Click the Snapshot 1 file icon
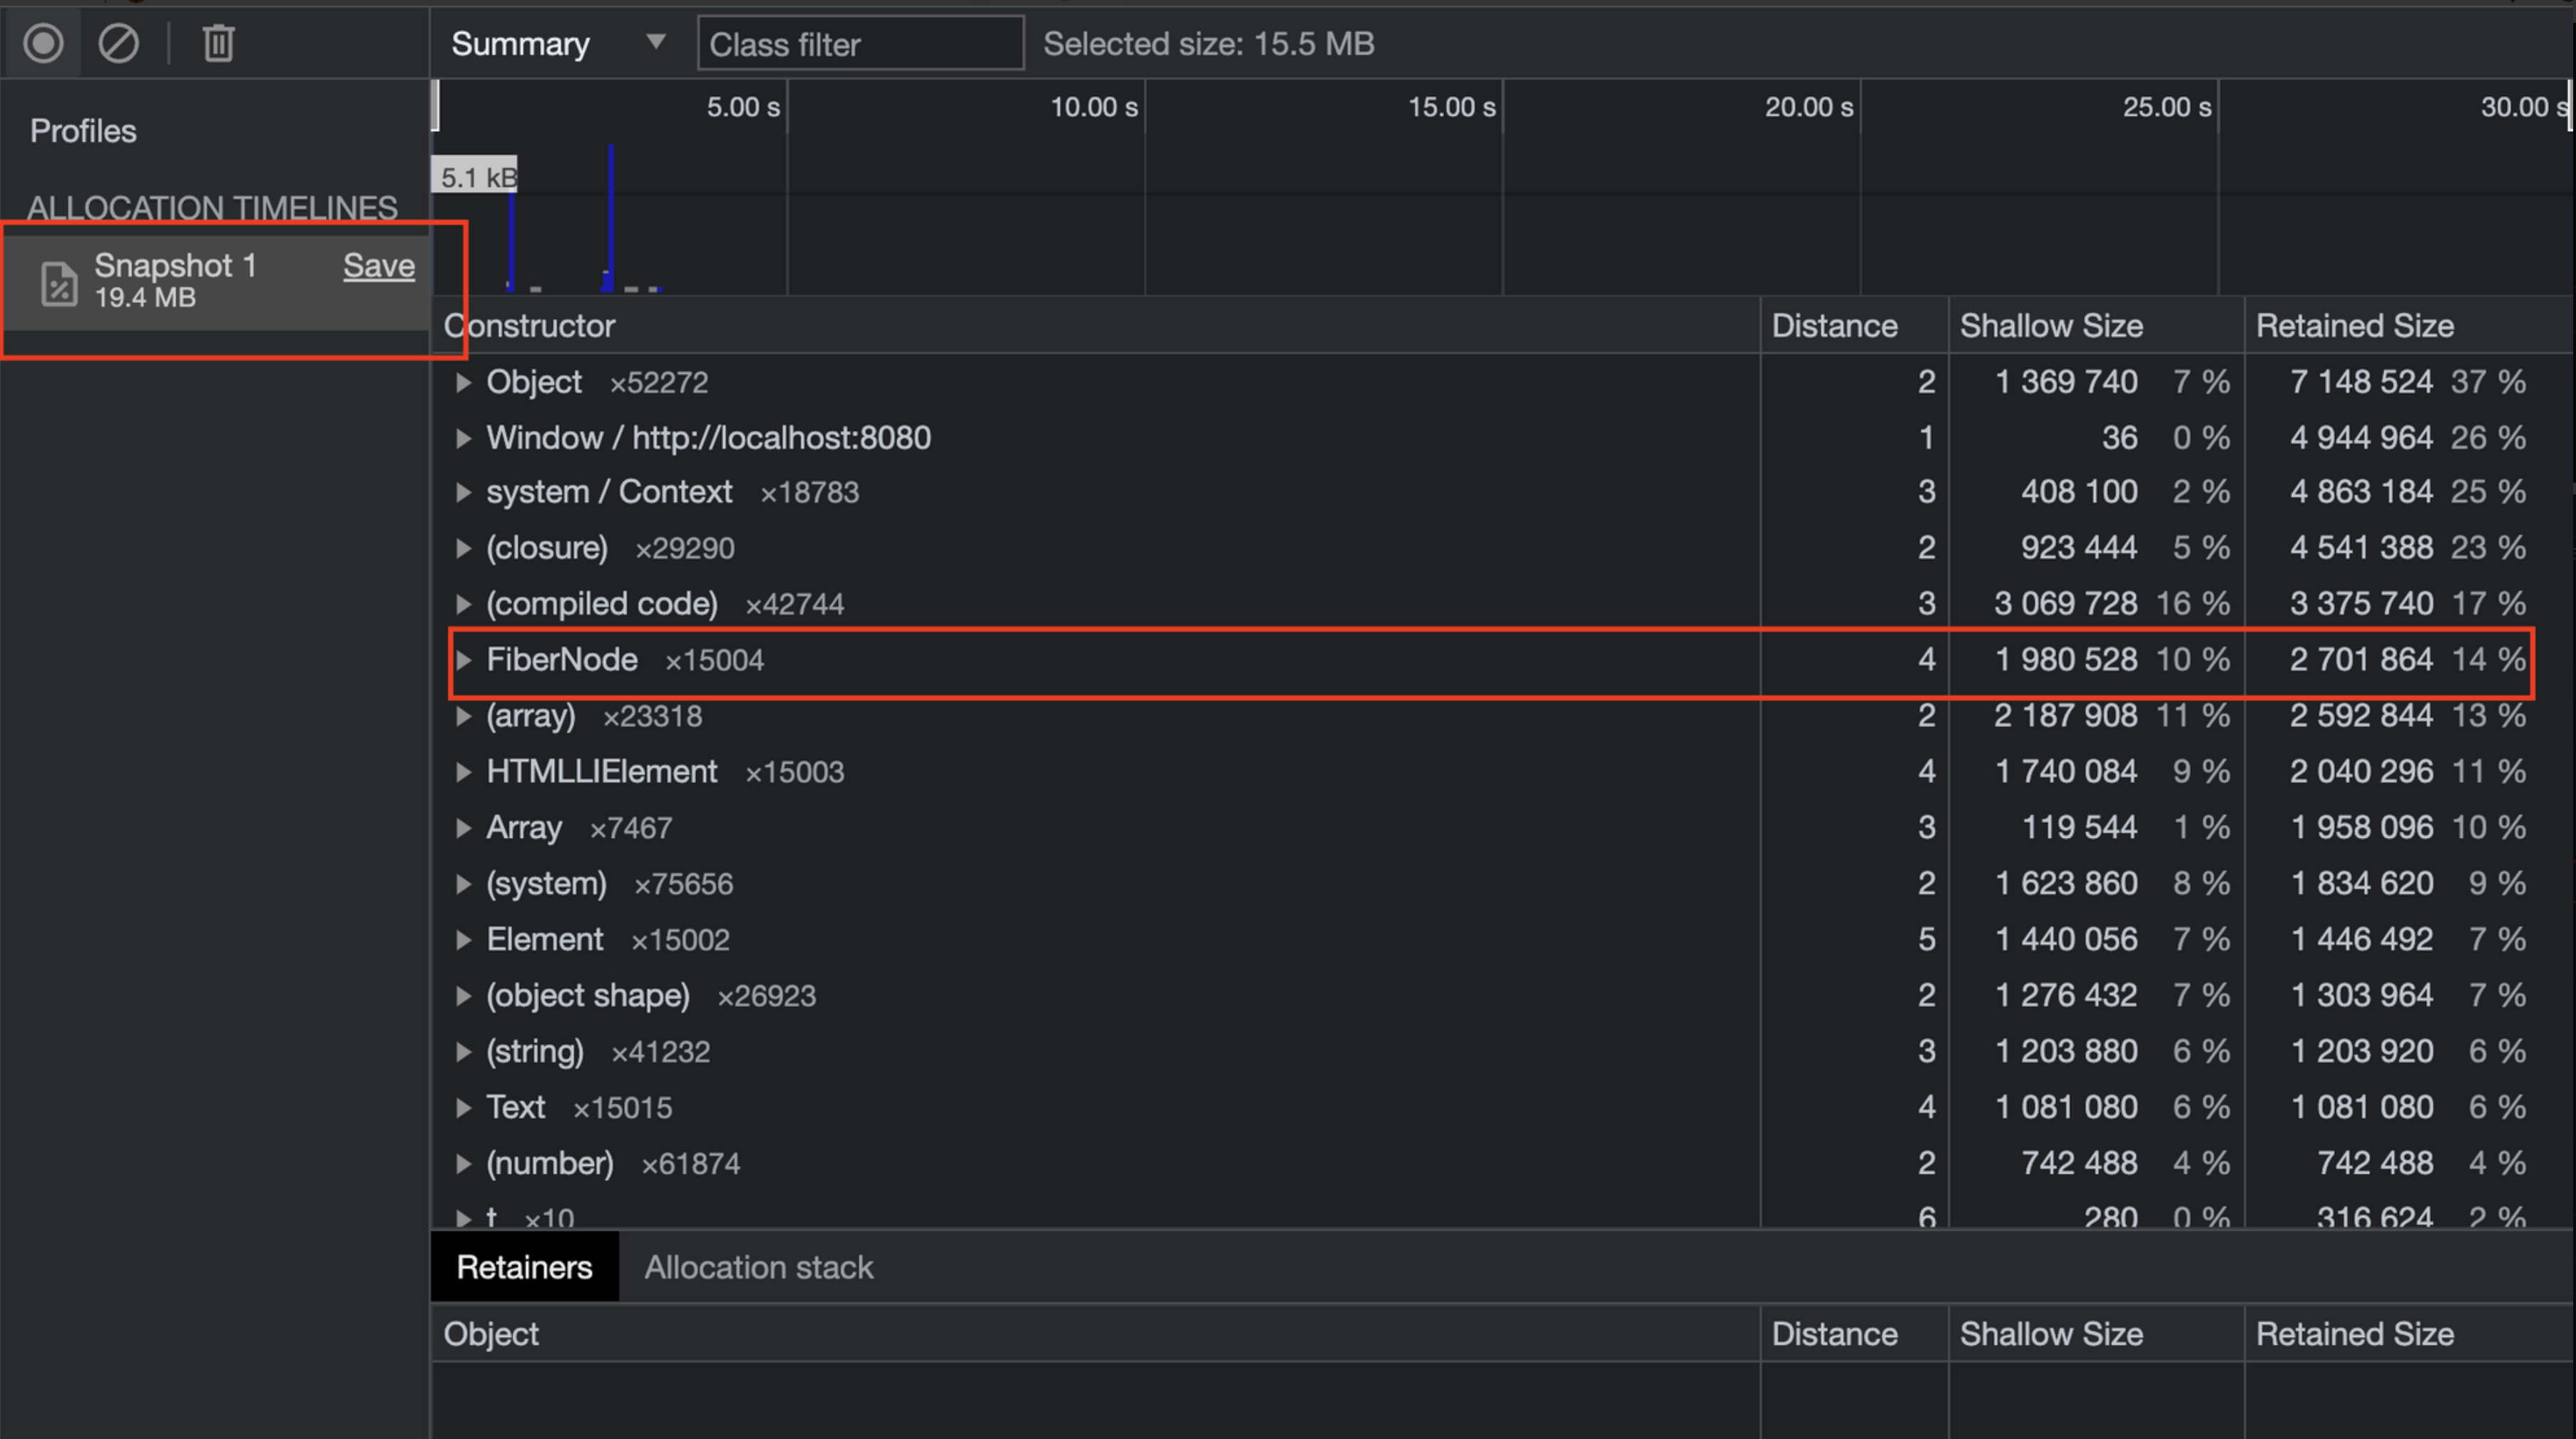Viewport: 2576px width, 1439px height. pyautogui.click(x=59, y=282)
